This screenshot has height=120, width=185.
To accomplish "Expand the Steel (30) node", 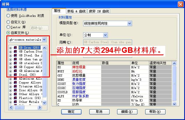I will click(11, 75).
